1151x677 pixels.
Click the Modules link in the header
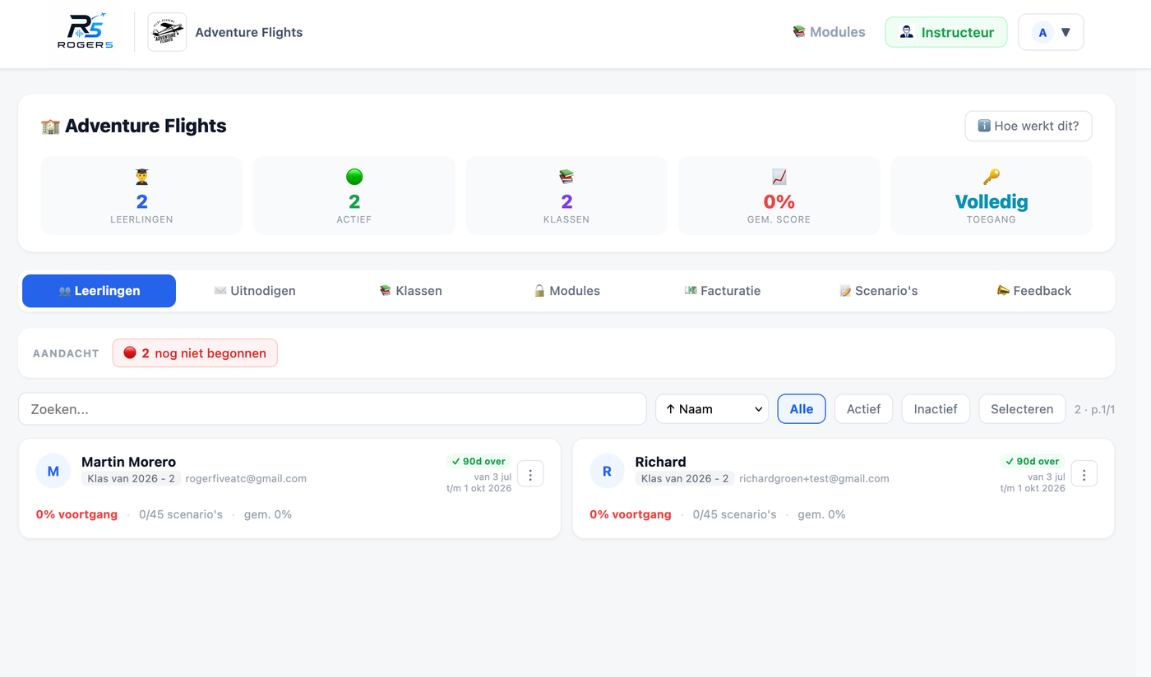pyautogui.click(x=829, y=32)
